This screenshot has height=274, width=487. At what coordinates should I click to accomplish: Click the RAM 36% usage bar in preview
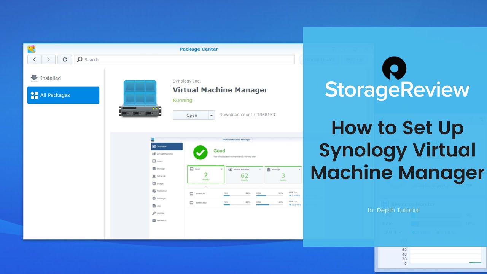coord(269,196)
